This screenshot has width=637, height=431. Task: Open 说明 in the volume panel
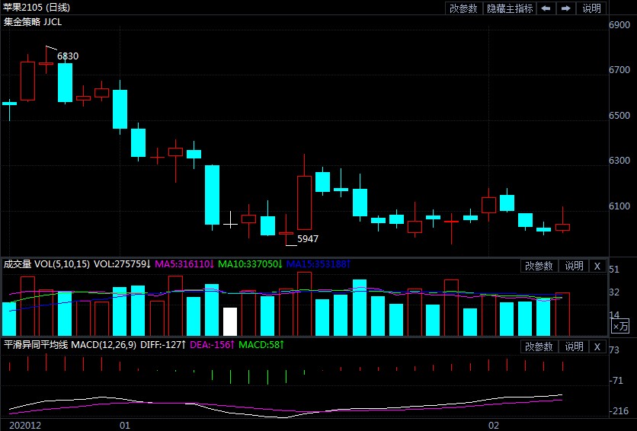574,266
